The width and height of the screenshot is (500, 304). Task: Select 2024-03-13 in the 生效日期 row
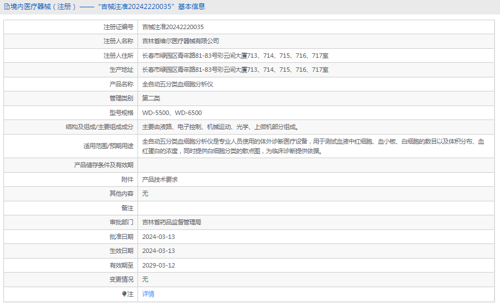[x=158, y=251]
